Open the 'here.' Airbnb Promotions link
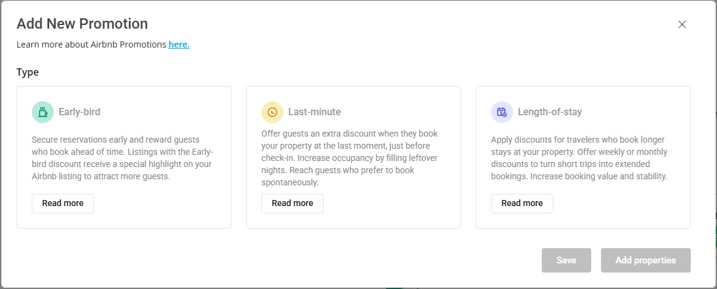Image resolution: width=717 pixels, height=289 pixels. pos(179,45)
